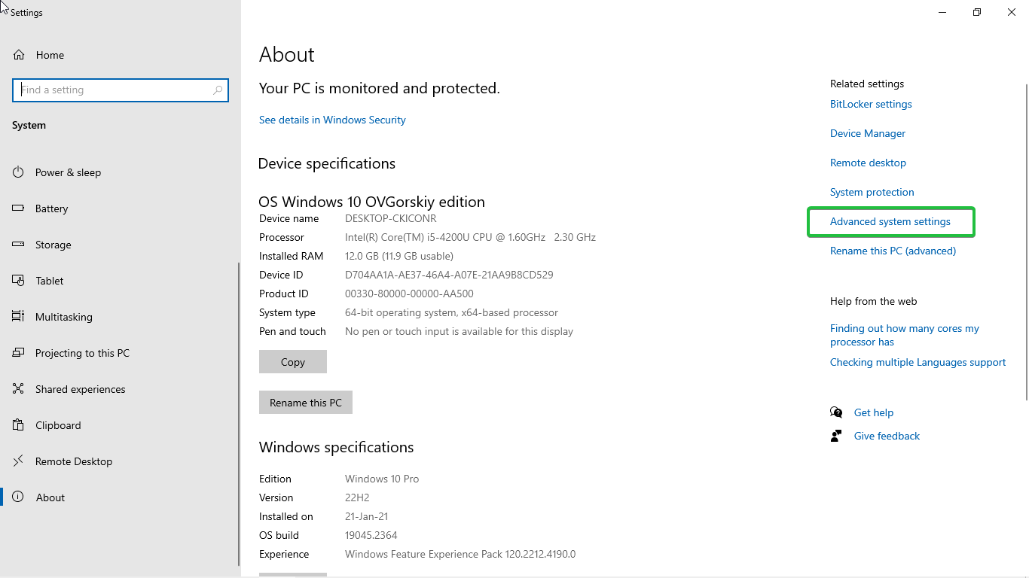This screenshot has height=578, width=1029.
Task: Click the OS build 19045.2364 value
Action: coord(371,535)
